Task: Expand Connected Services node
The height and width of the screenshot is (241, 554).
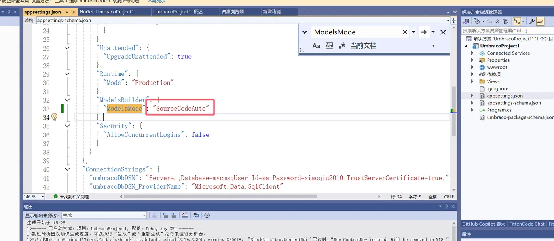Action: click(472, 53)
